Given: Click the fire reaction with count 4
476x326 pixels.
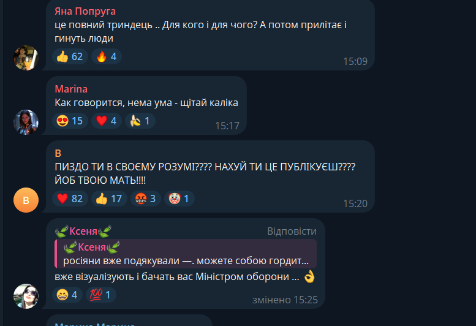Looking at the screenshot, I should tap(107, 56).
